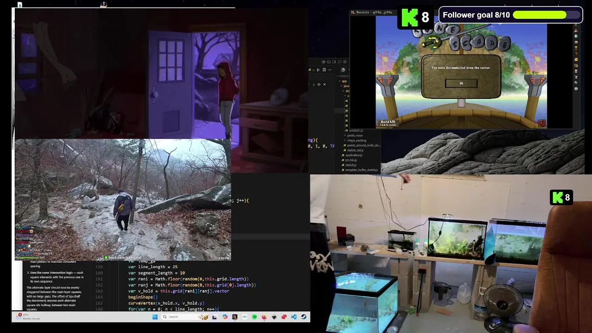The height and width of the screenshot is (333, 592).
Task: Click the Follower goal progress bar
Action: (546, 15)
